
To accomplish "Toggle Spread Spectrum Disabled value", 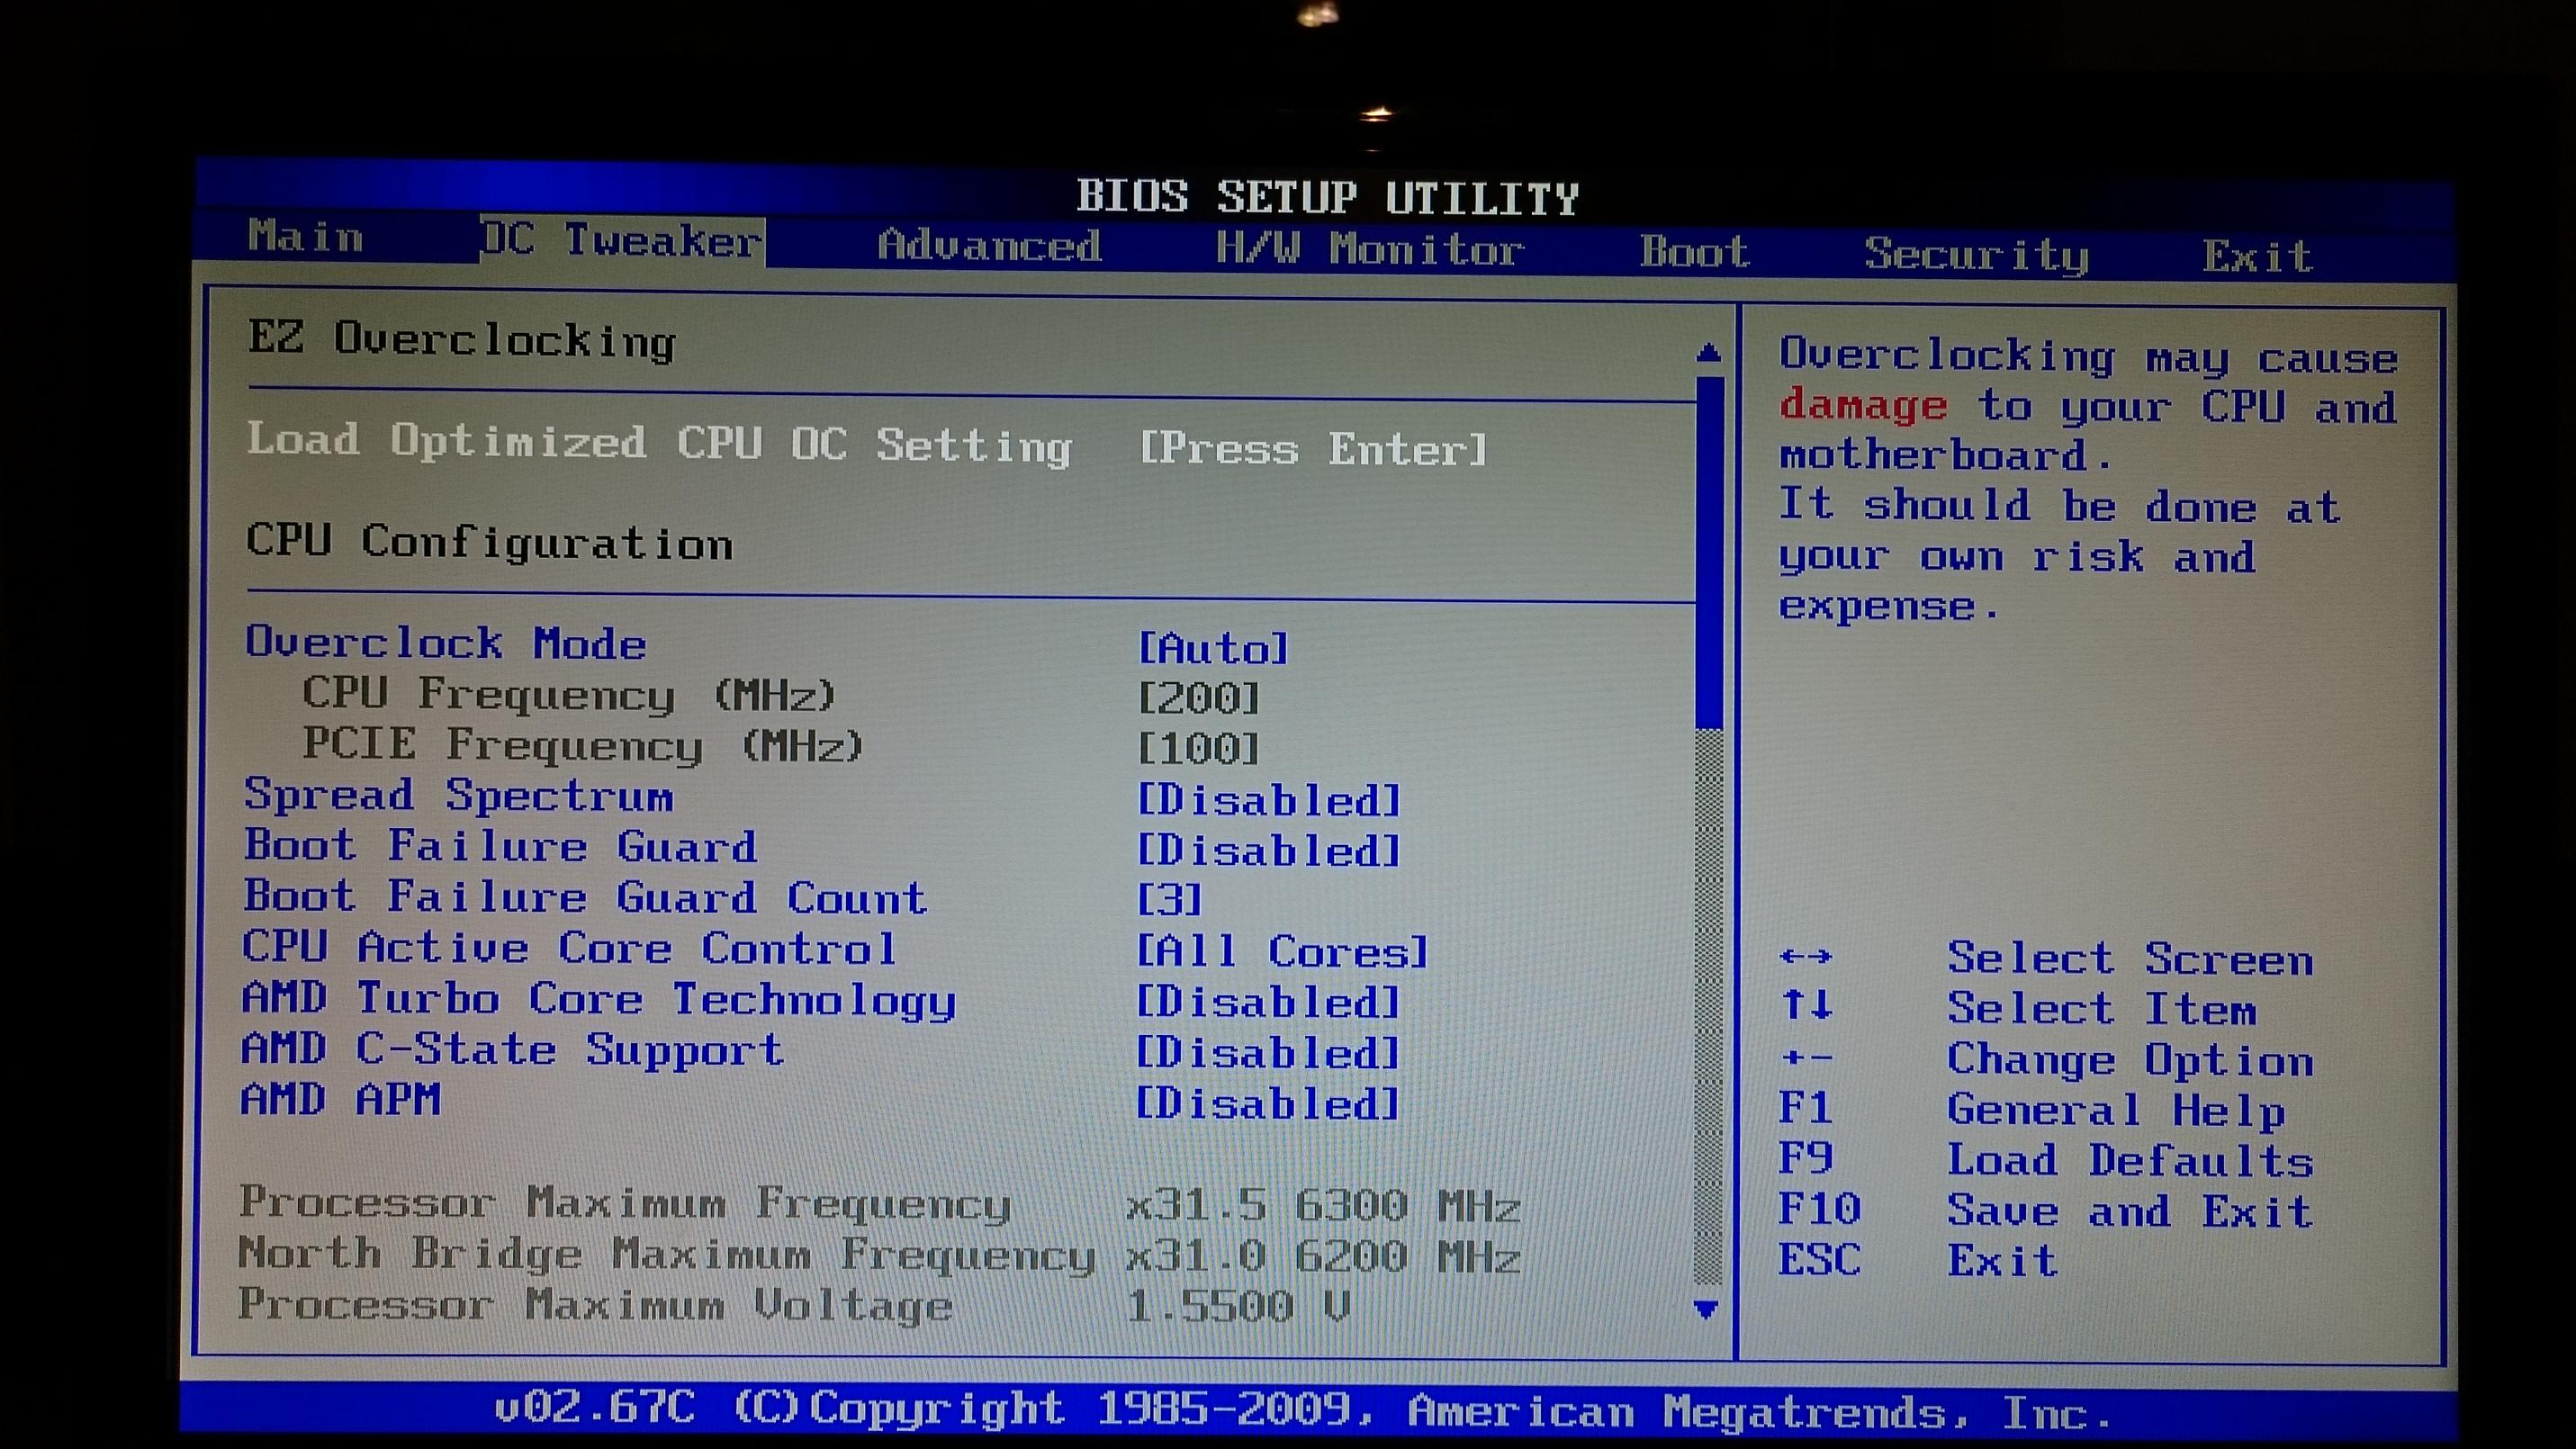I will [x=1268, y=800].
